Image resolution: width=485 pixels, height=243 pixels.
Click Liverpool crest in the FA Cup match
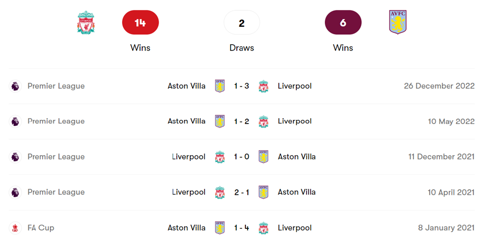263,227
